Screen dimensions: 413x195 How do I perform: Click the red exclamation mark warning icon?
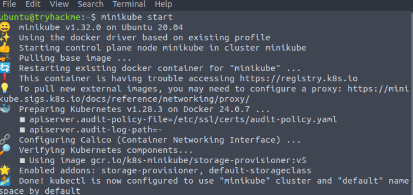click(x=4, y=78)
